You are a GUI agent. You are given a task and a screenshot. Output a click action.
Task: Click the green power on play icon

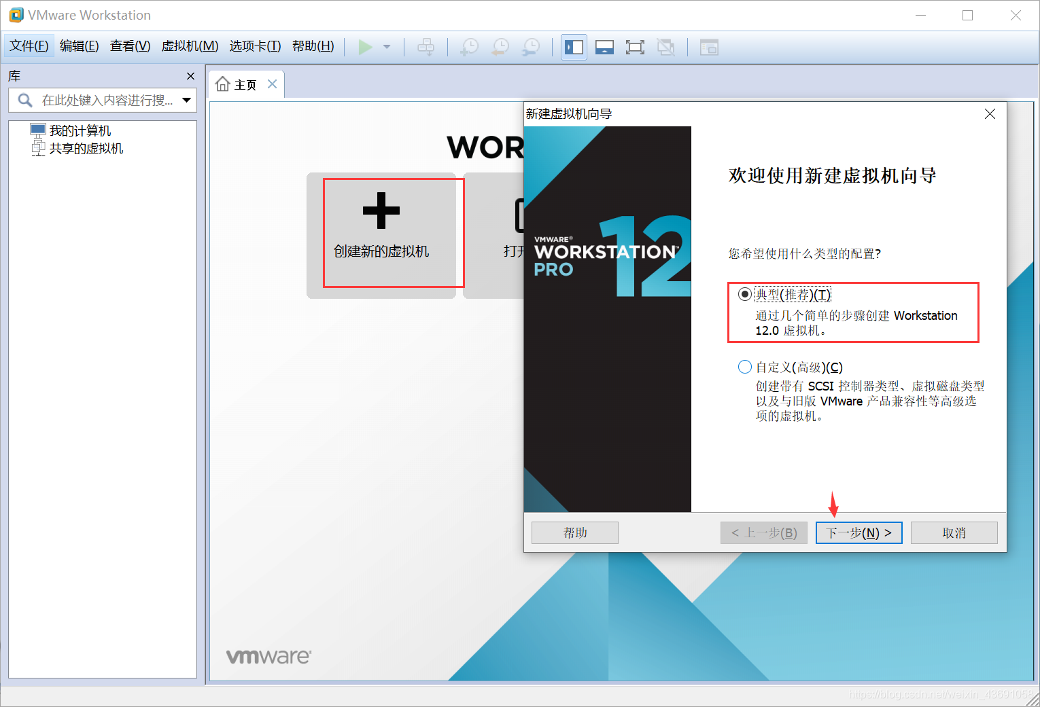pos(365,47)
